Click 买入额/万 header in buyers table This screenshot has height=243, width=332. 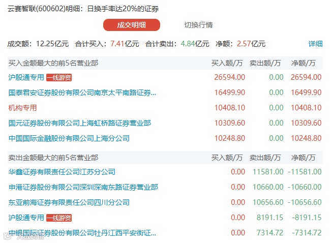pyautogui.click(x=227, y=63)
